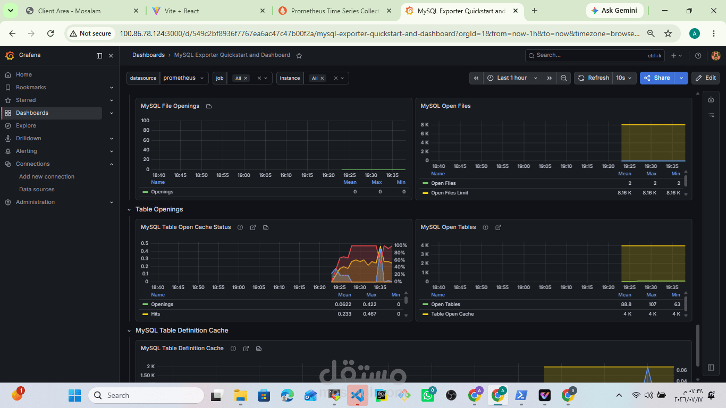
Task: Open the dashboard outline icon in right rail
Action: (711, 115)
